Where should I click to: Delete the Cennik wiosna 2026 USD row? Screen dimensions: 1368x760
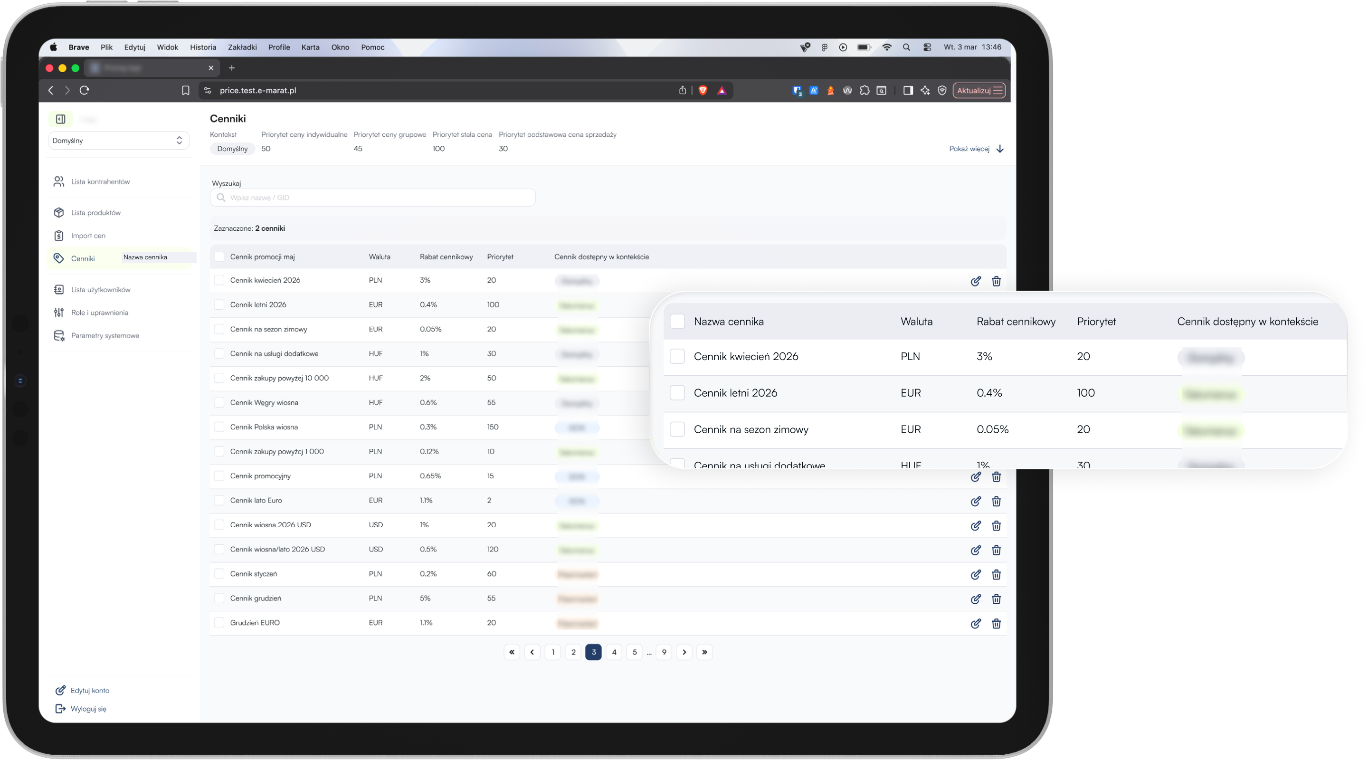(996, 526)
